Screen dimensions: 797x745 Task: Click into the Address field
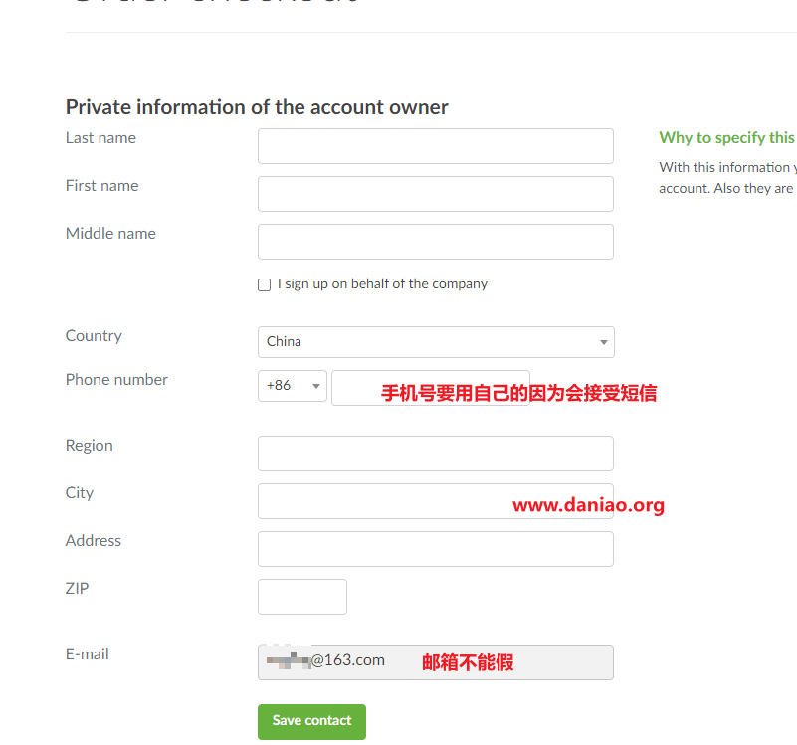(436, 549)
